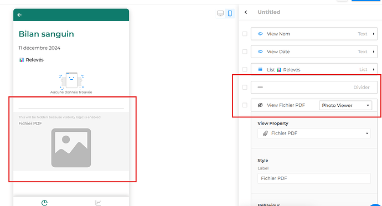Expand the List Relevés row arrow
This screenshot has width=382, height=206.
tap(374, 69)
